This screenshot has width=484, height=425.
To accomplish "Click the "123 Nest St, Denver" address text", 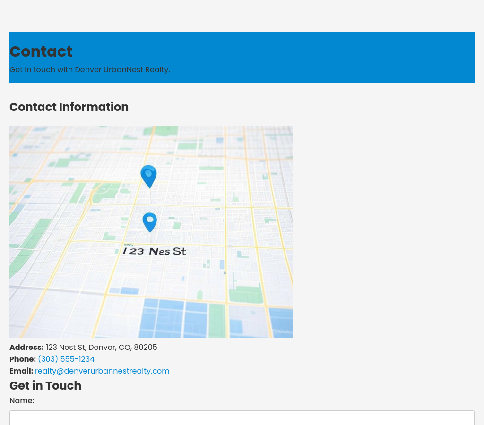I will (101, 348).
